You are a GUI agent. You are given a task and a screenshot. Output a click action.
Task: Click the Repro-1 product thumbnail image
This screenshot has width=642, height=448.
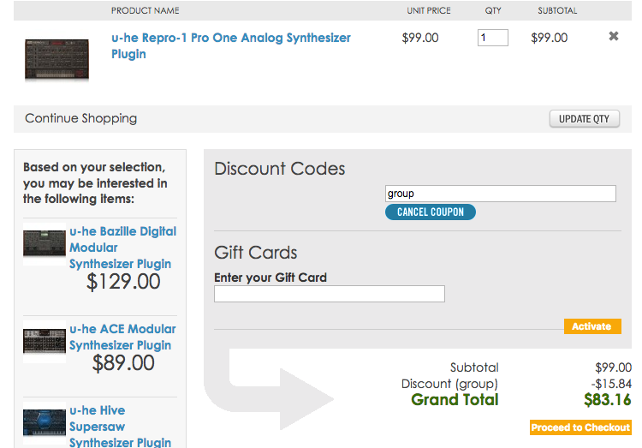56,59
